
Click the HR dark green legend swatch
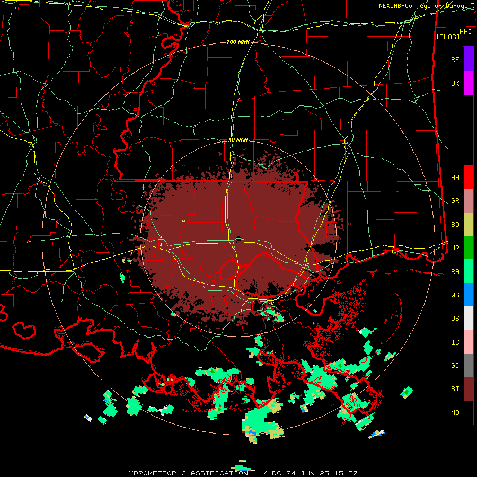coord(468,248)
